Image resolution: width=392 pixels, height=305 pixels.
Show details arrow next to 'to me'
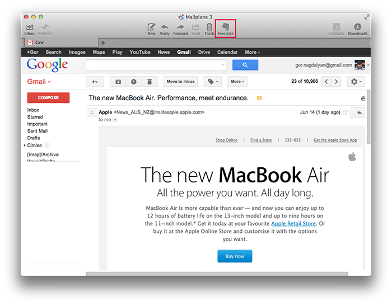[115, 120]
